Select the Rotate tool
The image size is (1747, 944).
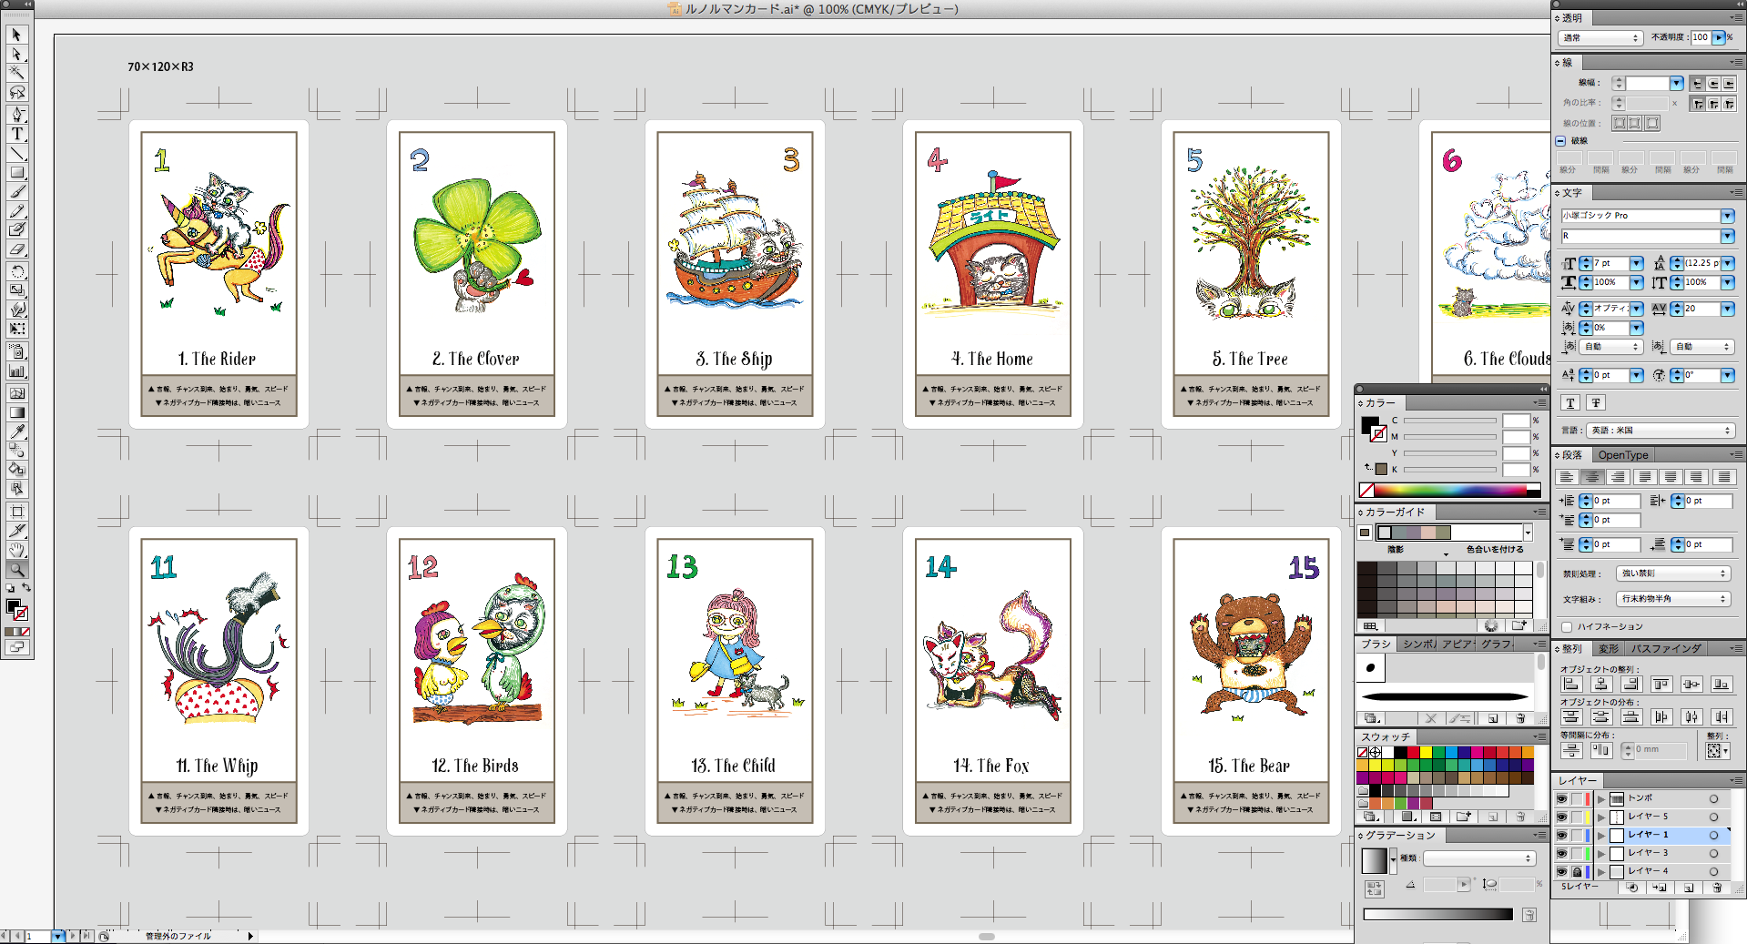point(17,271)
